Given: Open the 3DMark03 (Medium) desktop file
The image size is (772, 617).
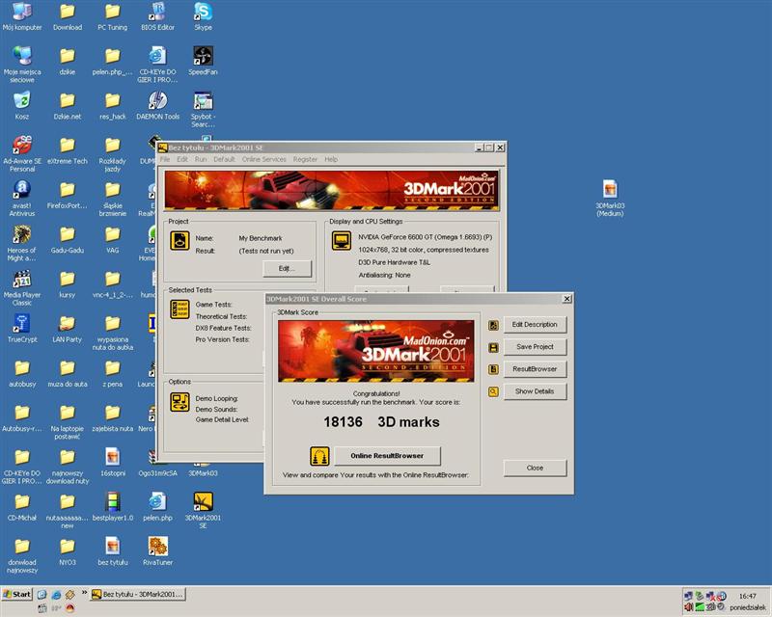Looking at the screenshot, I should [x=610, y=199].
